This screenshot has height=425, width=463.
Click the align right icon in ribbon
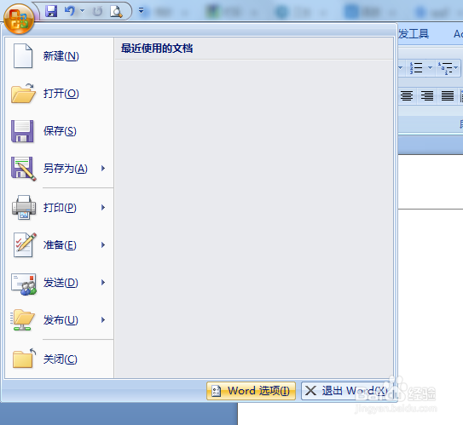427,95
